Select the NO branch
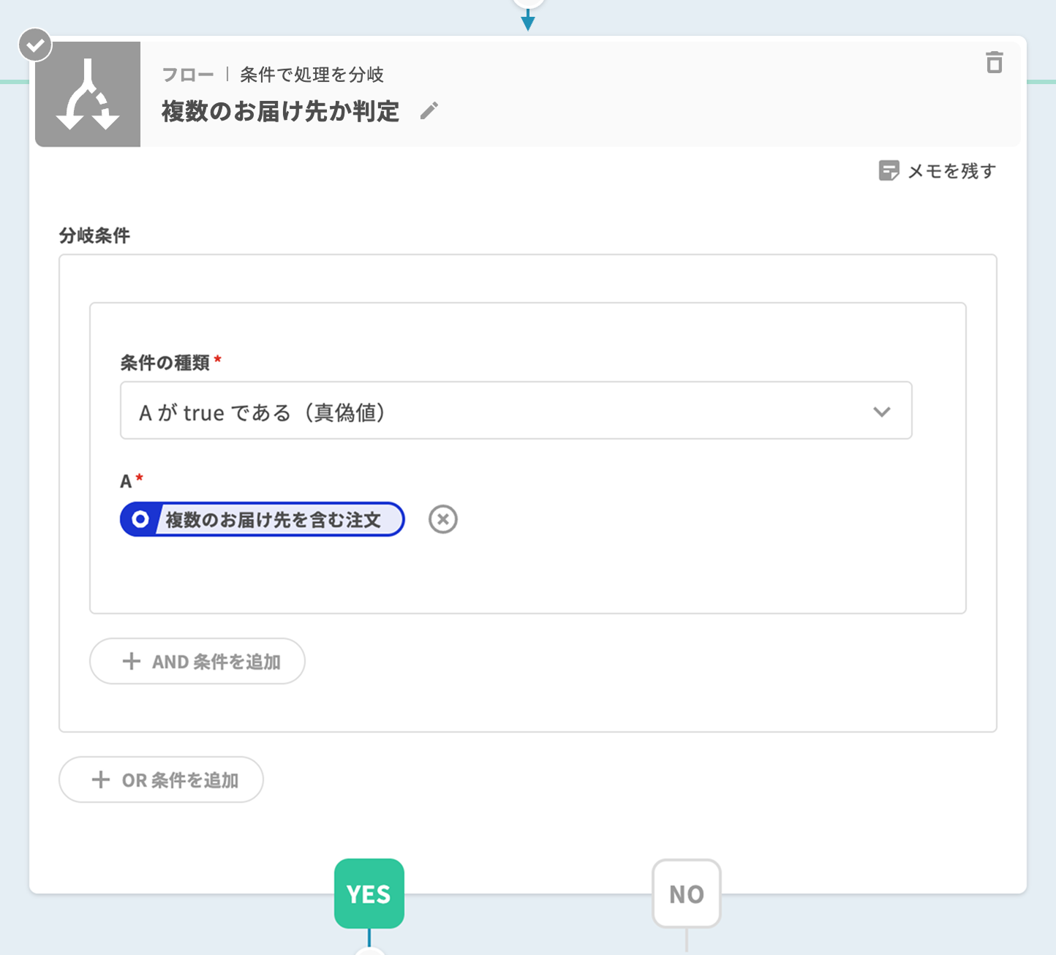This screenshot has width=1056, height=955. pyautogui.click(x=686, y=894)
